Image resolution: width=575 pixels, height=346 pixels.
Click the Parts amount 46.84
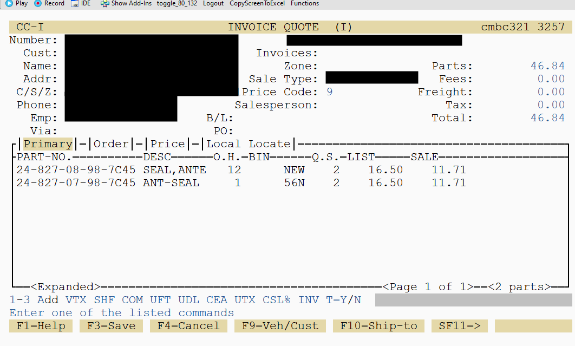(547, 66)
